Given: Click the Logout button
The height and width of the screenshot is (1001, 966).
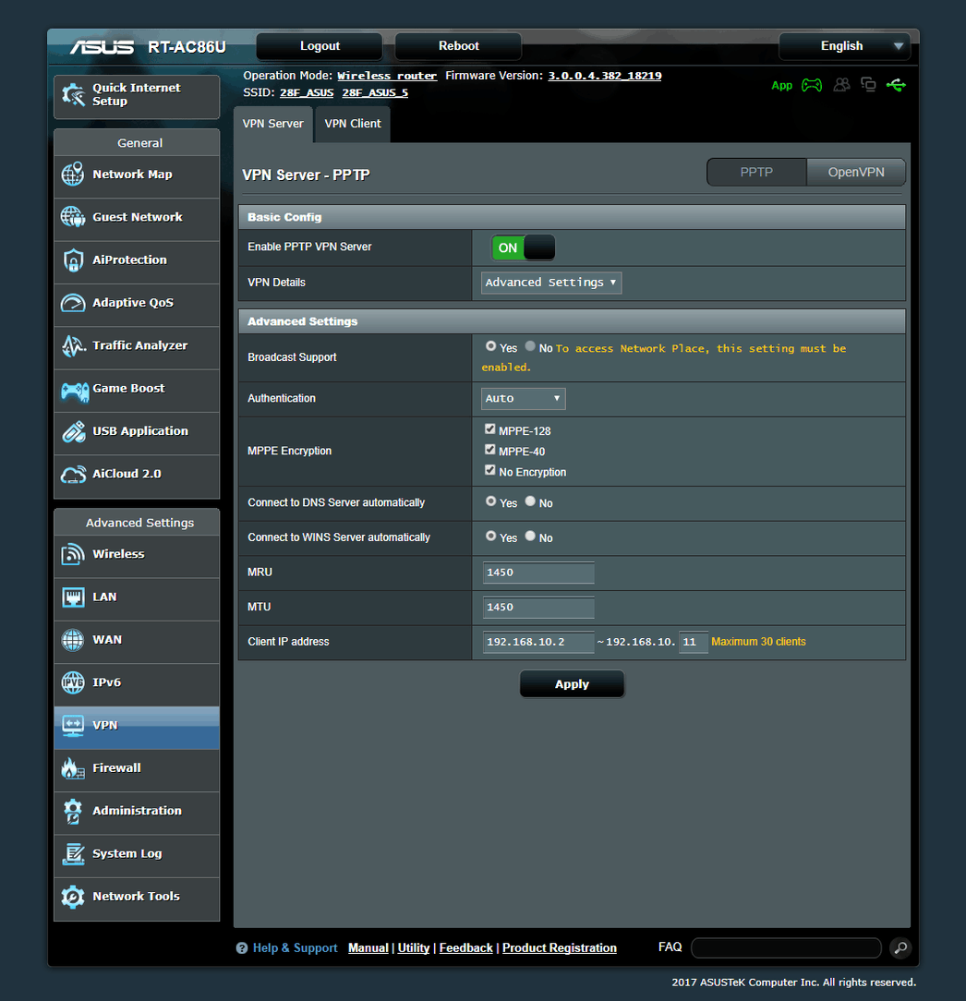Looking at the screenshot, I should click(320, 46).
